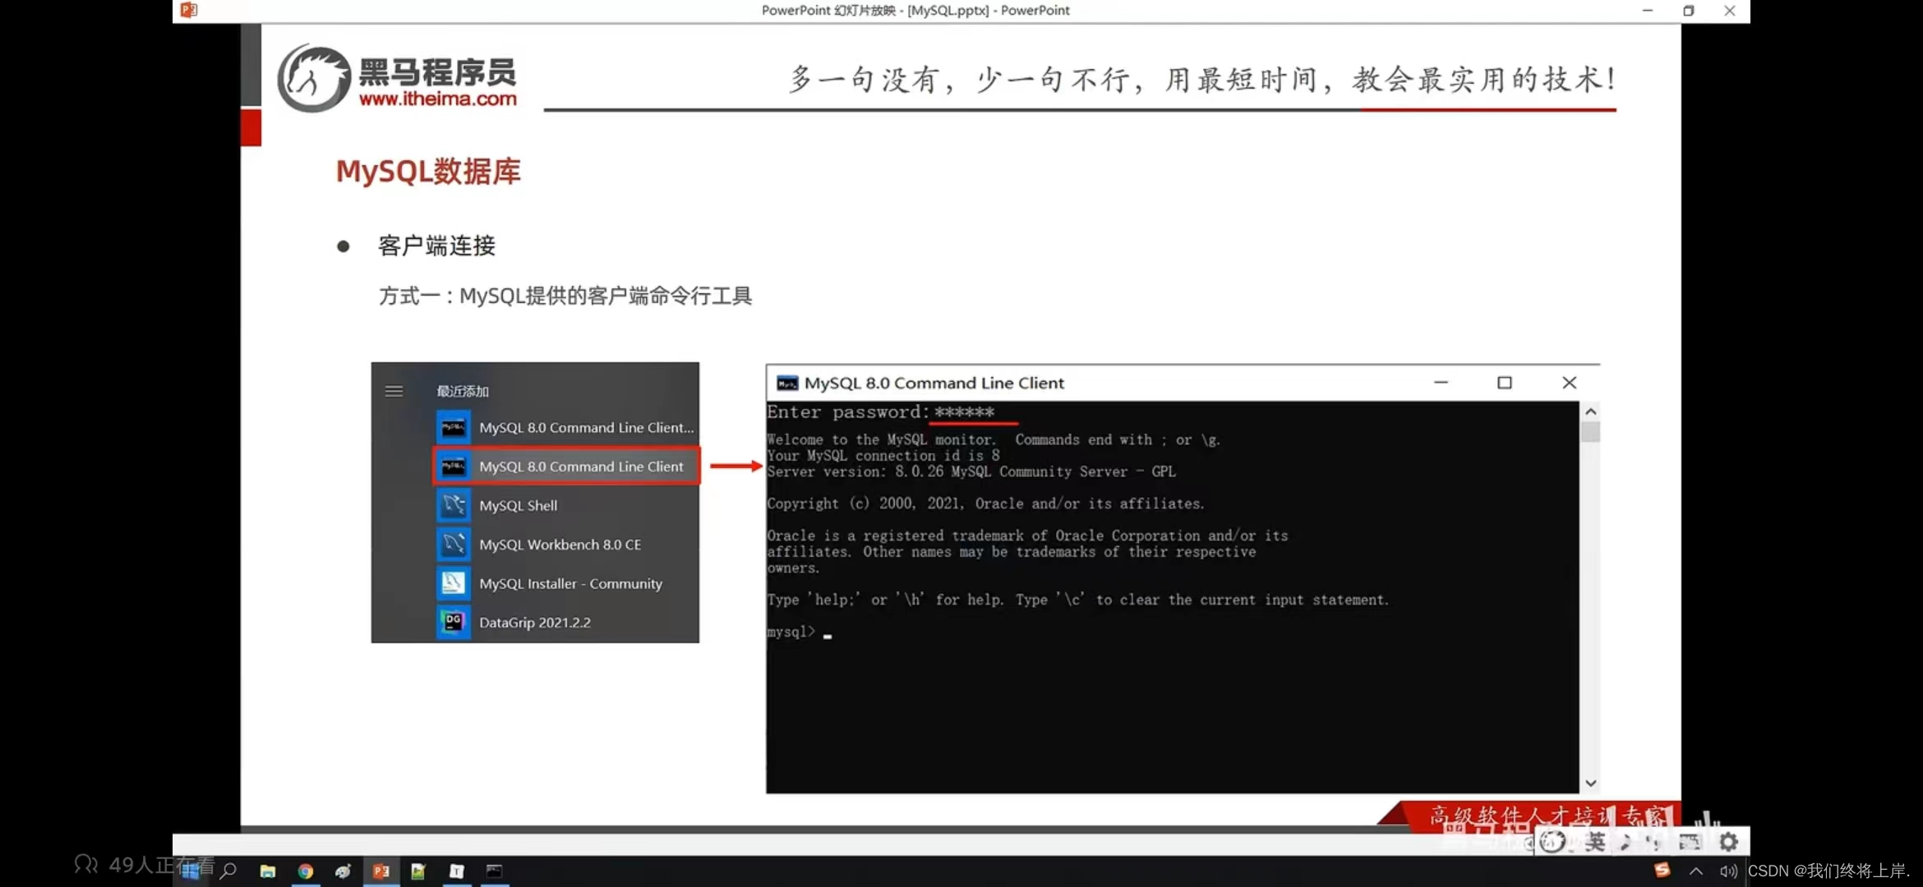Image resolution: width=1923 pixels, height=887 pixels.
Task: Click the Sogou input tray icon
Action: pos(1662,871)
